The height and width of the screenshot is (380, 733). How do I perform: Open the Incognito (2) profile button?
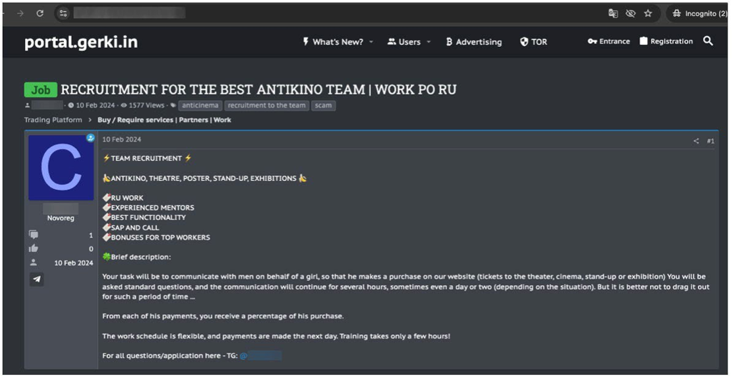click(x=699, y=14)
